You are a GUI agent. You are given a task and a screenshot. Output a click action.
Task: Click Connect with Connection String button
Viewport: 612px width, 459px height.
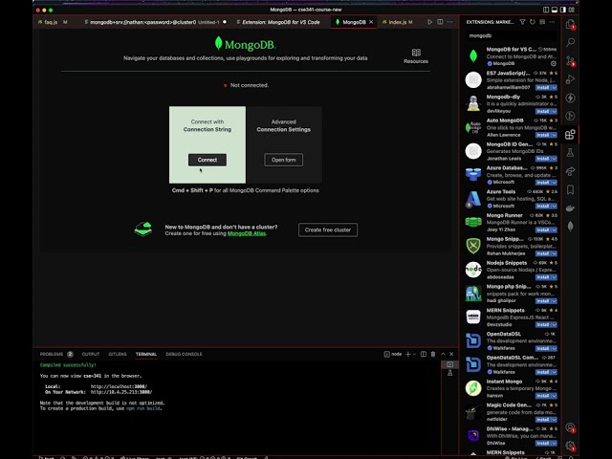[x=208, y=160]
